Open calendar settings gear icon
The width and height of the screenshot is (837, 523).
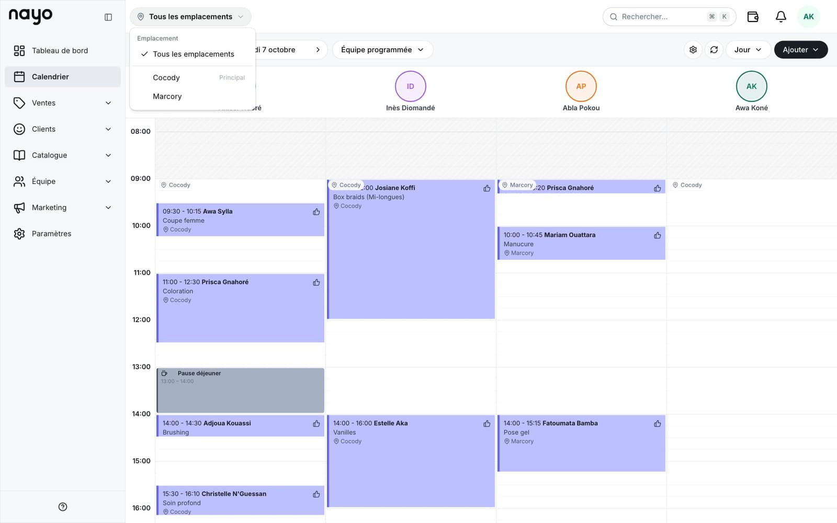click(693, 50)
